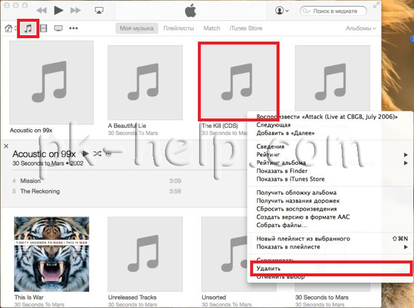Select the Music note library icon
This screenshot has width=414, height=308.
(x=28, y=28)
